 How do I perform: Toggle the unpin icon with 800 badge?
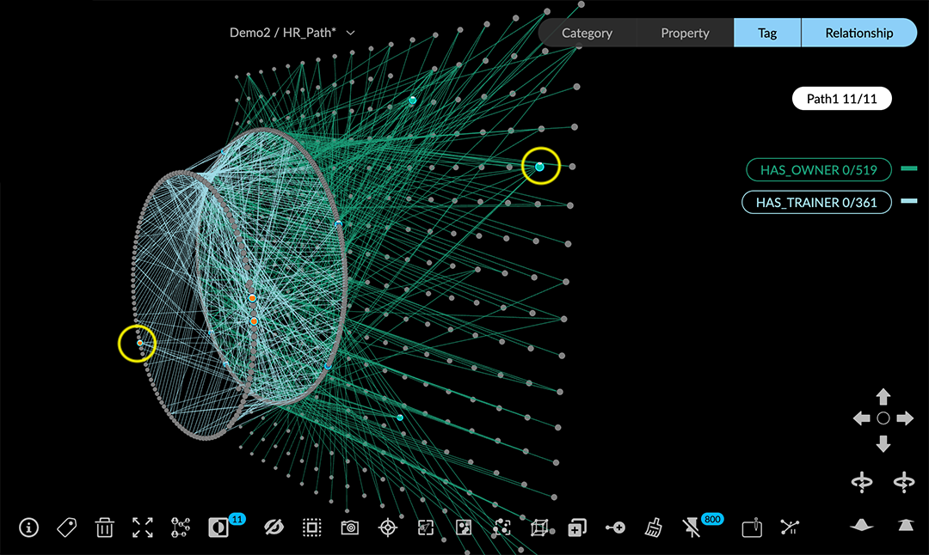pos(692,527)
